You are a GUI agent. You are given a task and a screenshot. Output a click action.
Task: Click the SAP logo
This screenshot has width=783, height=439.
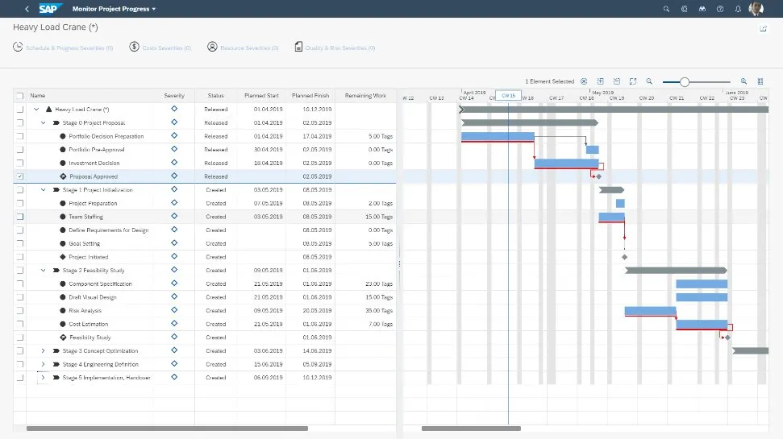[49, 9]
